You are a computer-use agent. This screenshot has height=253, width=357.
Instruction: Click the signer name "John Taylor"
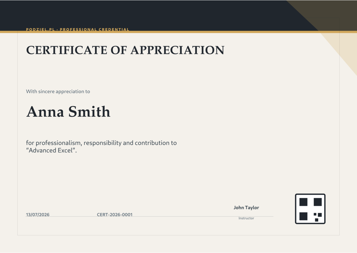(246, 207)
